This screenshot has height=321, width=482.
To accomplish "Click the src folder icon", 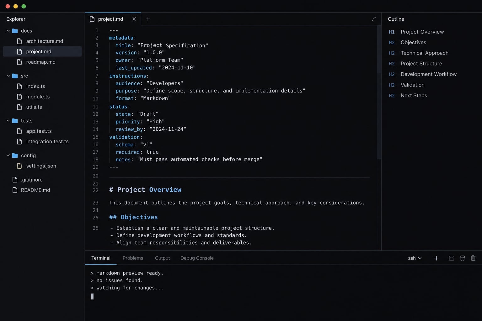I will pos(15,76).
